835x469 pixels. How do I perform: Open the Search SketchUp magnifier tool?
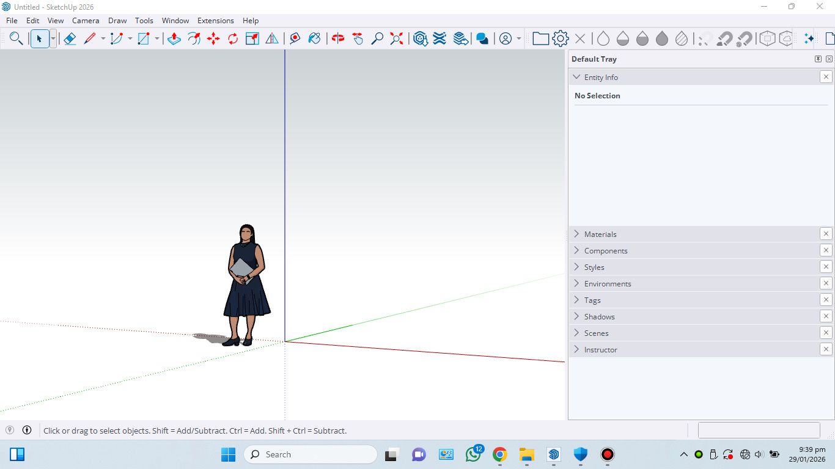click(17, 38)
